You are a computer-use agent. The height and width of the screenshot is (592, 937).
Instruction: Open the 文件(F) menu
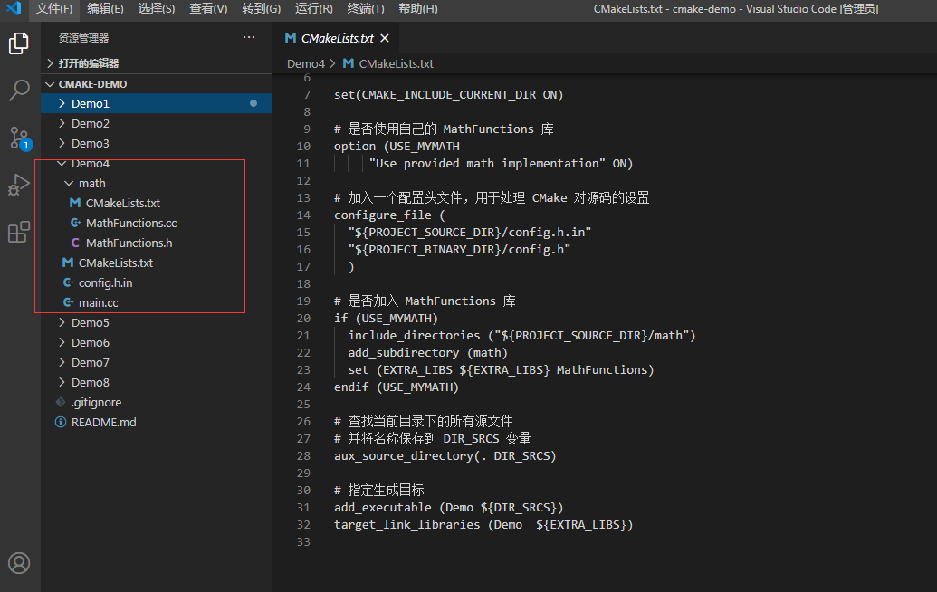pyautogui.click(x=53, y=9)
